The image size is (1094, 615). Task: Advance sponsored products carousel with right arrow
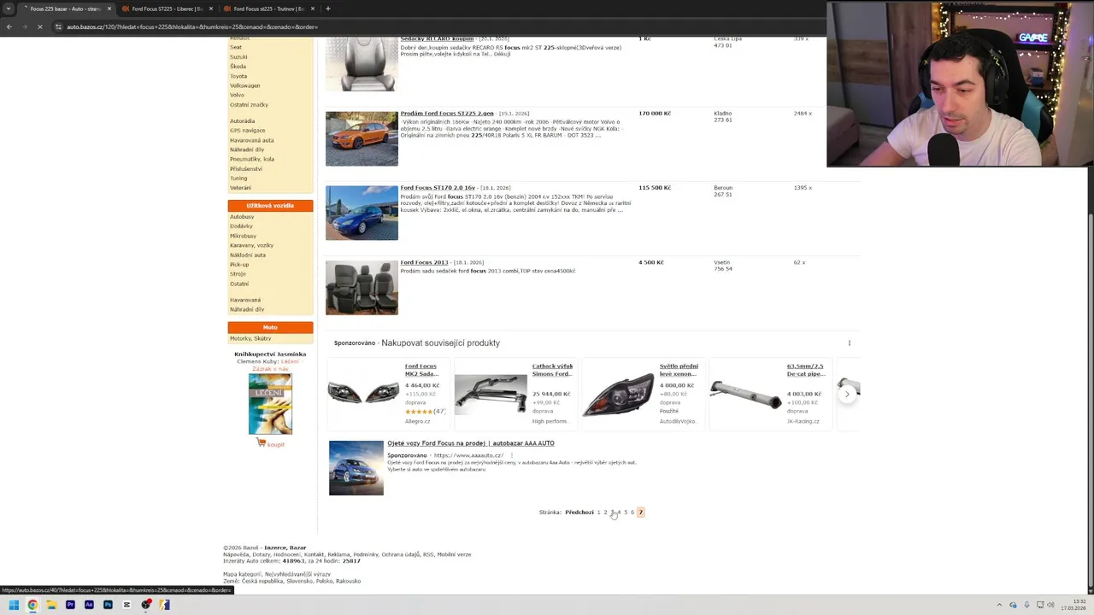[847, 393]
